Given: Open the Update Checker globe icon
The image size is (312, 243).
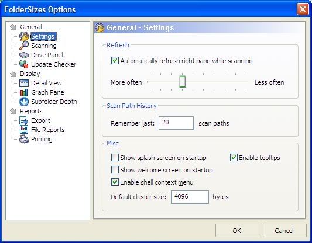Looking at the screenshot, I should (24, 64).
